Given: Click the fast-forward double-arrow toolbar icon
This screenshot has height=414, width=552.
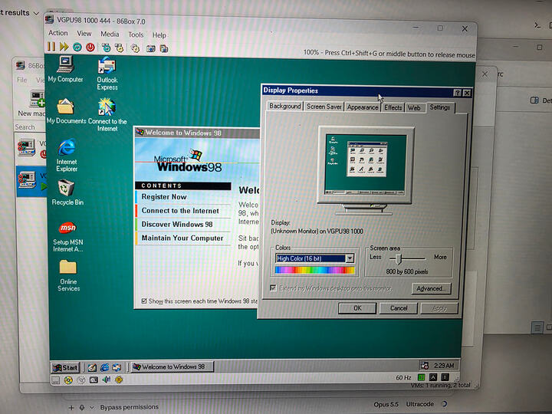Looking at the screenshot, I should click(x=64, y=47).
